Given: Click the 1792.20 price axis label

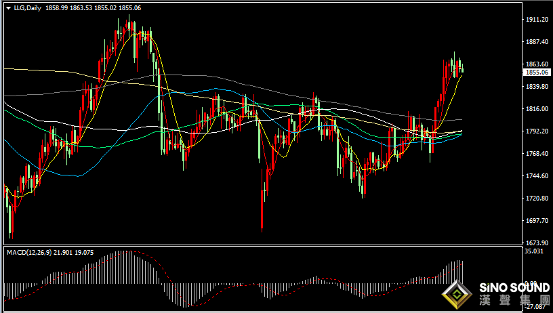Looking at the screenshot, I should [x=537, y=131].
